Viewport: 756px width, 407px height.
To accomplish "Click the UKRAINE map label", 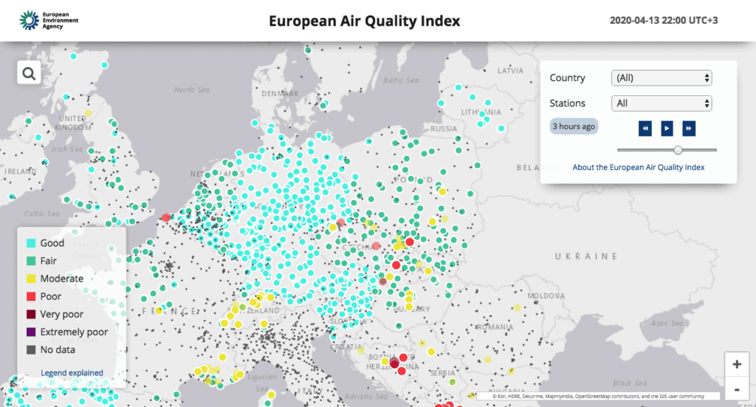I will (x=585, y=256).
